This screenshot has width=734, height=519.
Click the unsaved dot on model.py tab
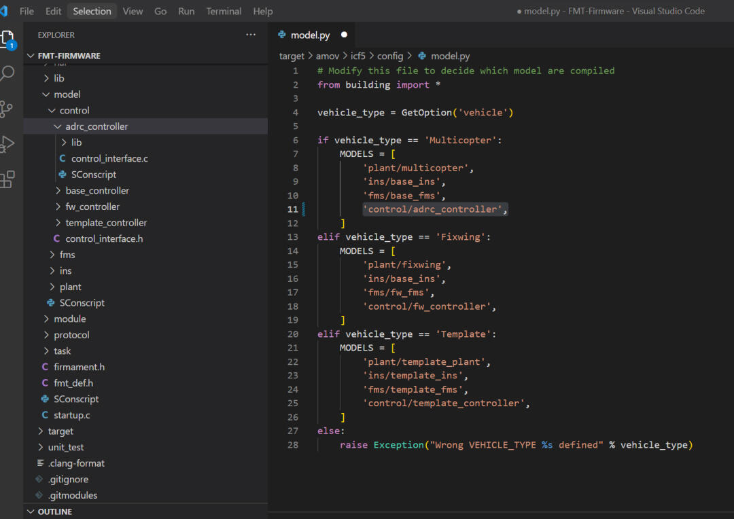coord(344,35)
